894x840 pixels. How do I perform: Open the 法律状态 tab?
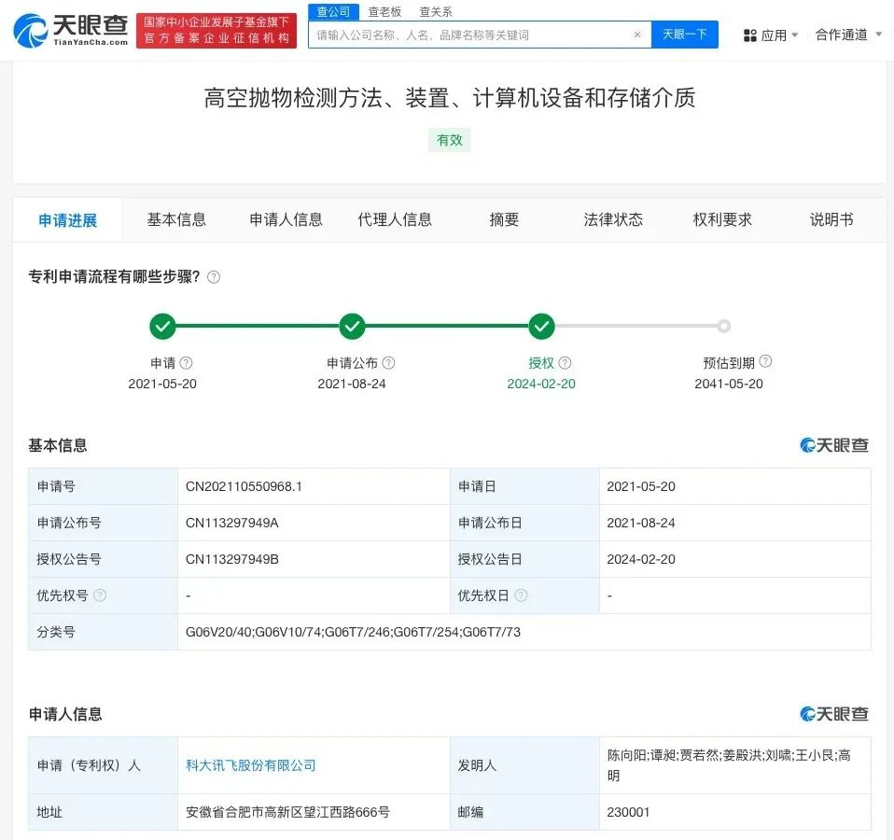coord(613,219)
